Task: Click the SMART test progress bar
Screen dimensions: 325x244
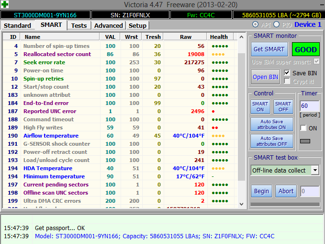Action: click(285, 204)
